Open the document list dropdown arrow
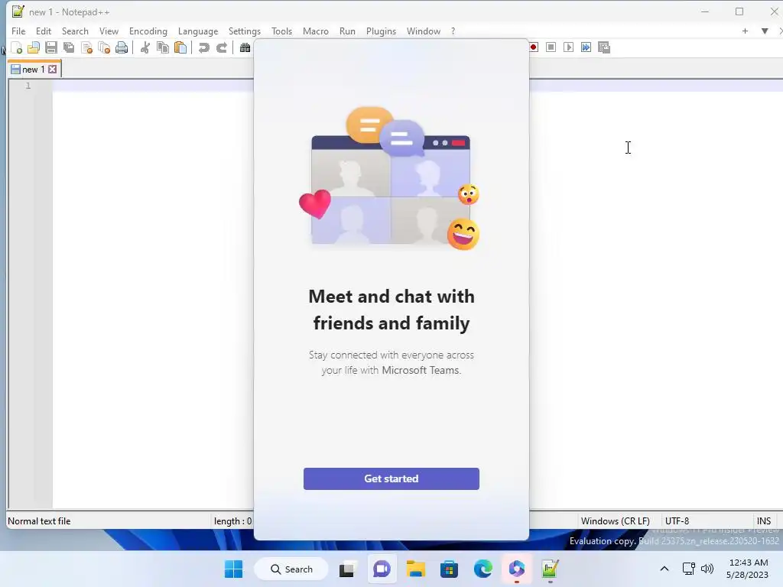 click(765, 31)
